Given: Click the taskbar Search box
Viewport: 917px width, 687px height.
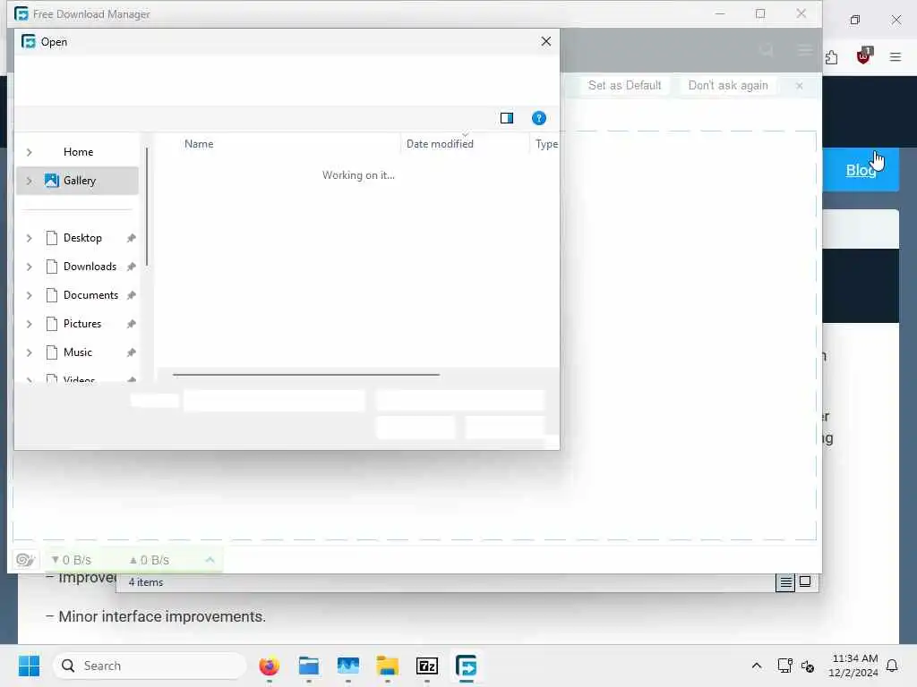Looking at the screenshot, I should (150, 666).
